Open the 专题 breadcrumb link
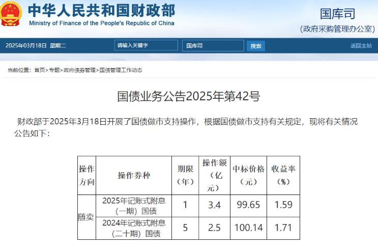Viewport: 378px width, 249px height. point(54,70)
